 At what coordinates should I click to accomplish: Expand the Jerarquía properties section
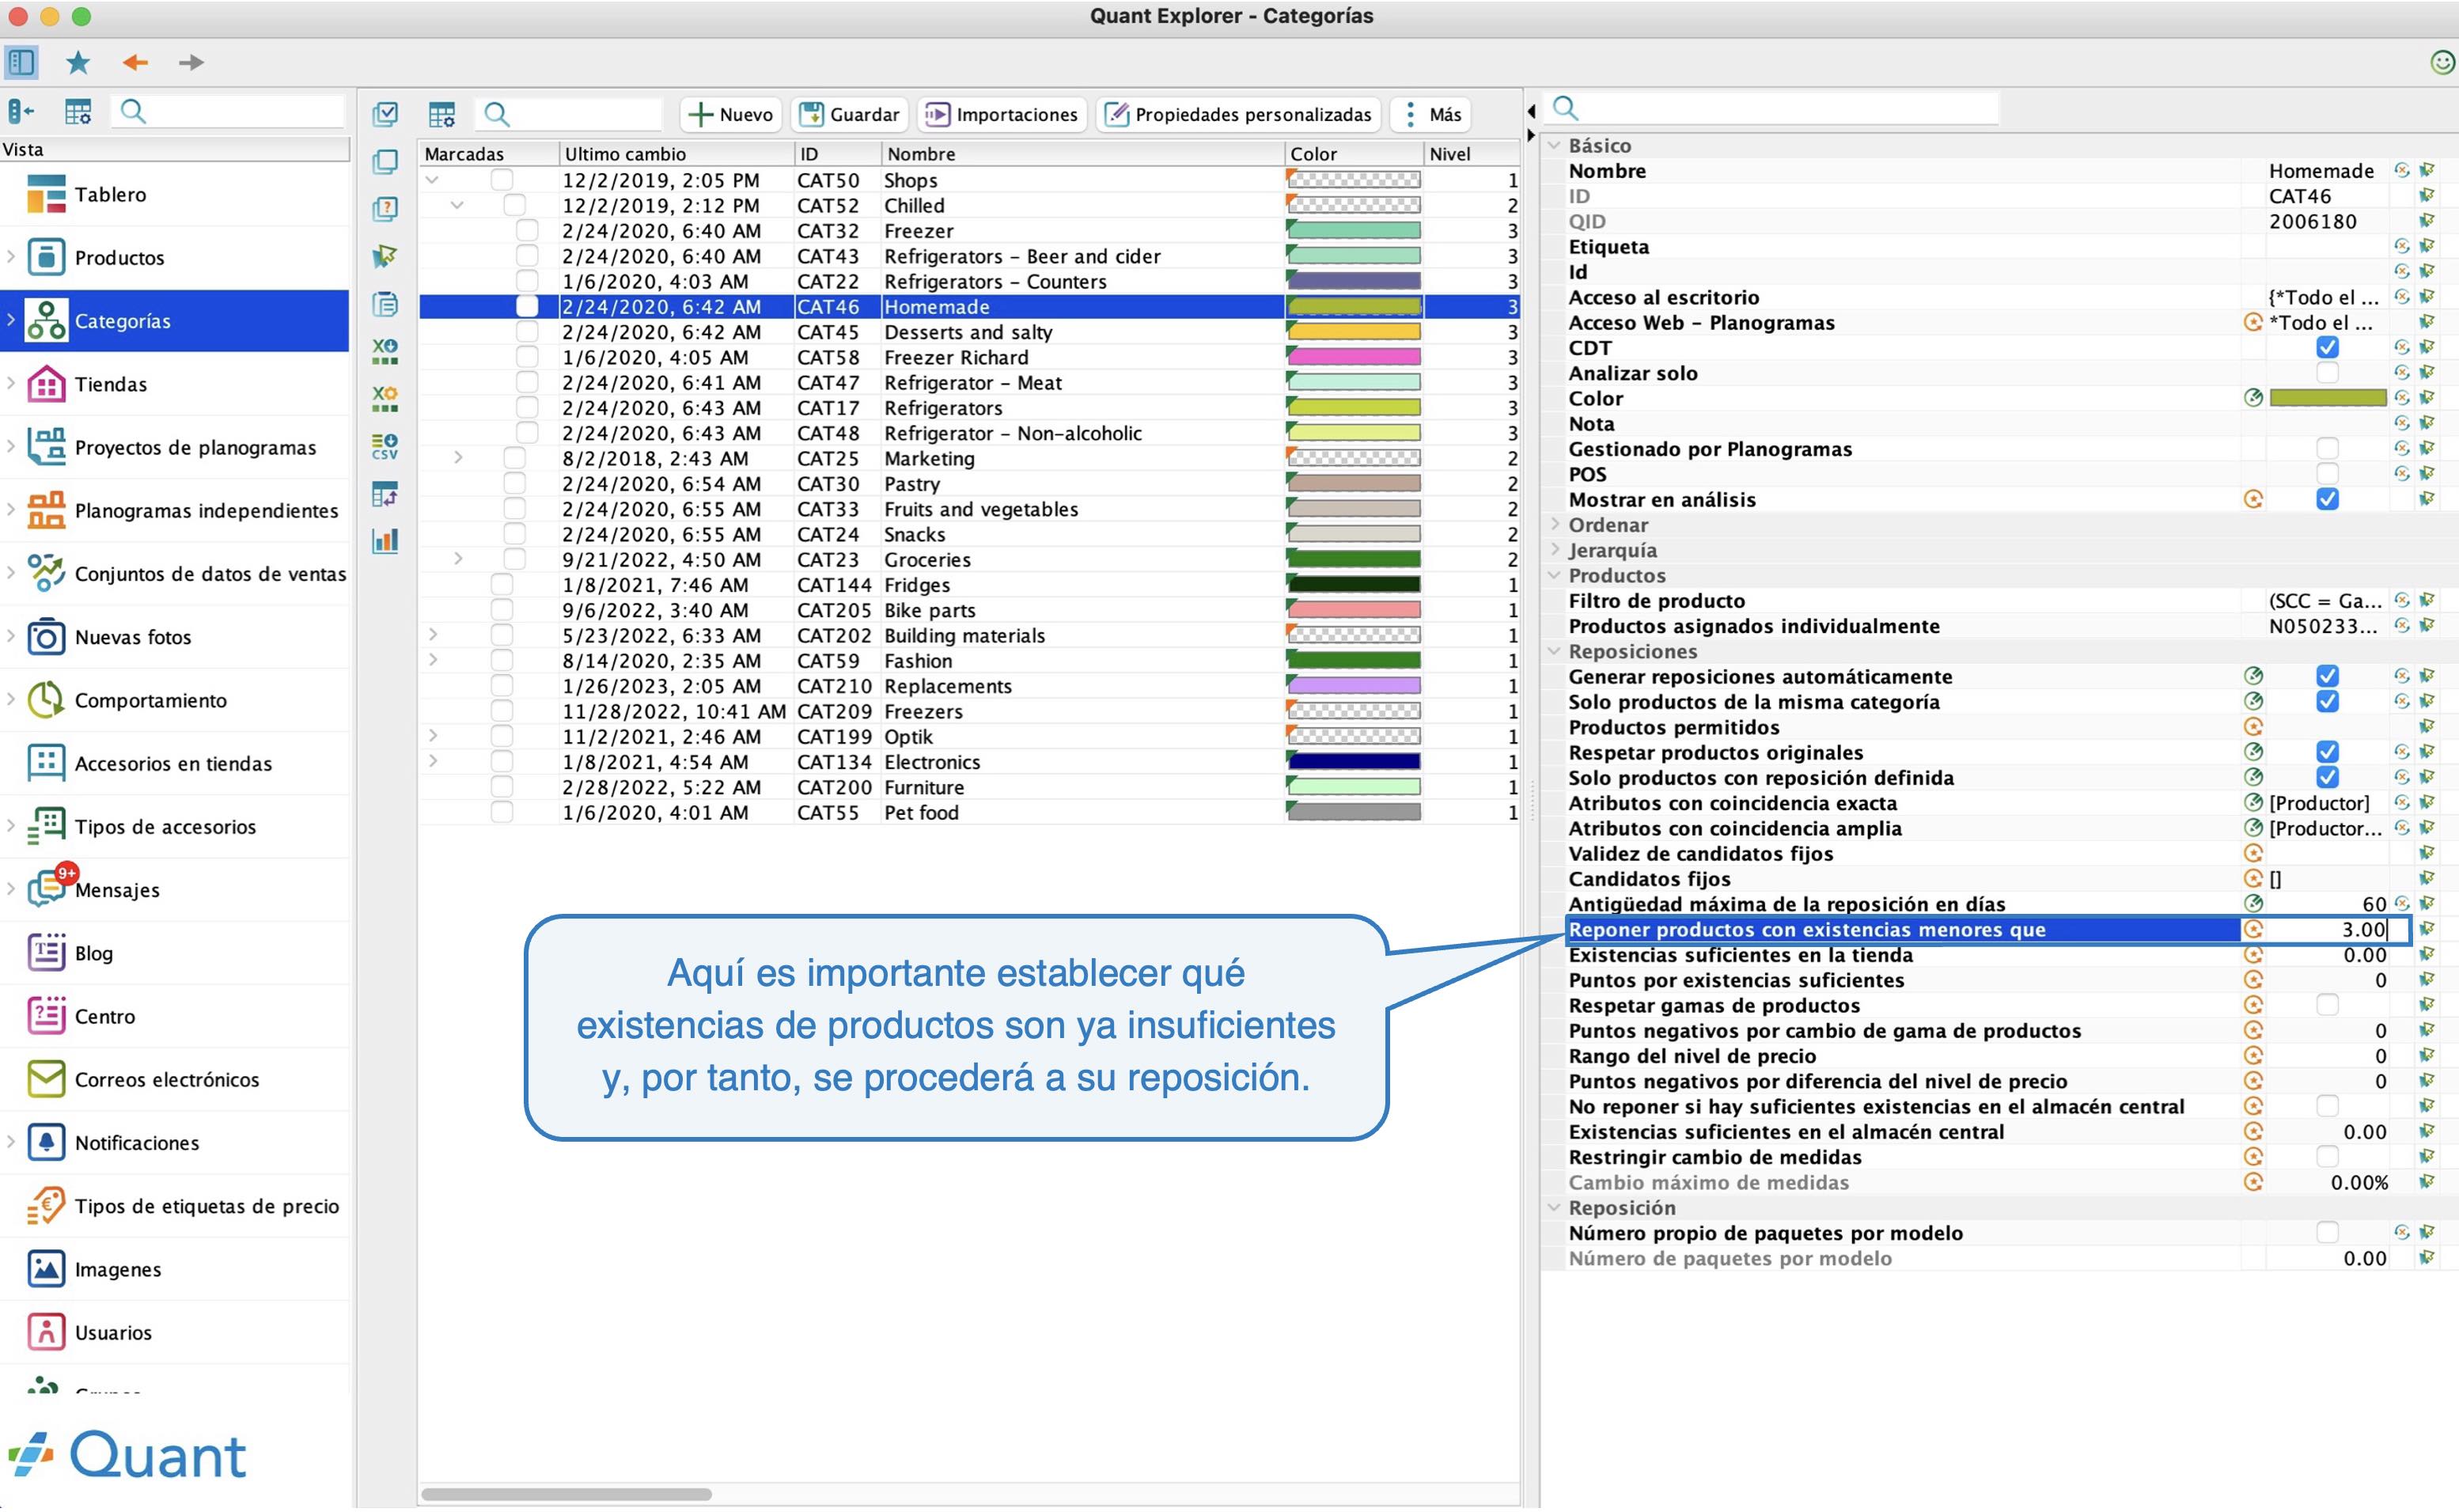1555,550
